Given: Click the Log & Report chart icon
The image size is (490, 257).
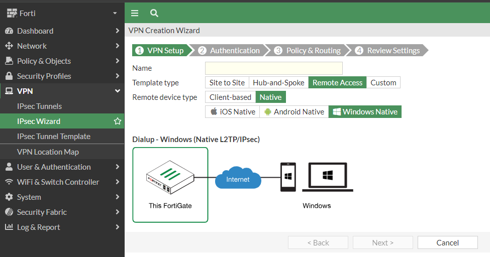Looking at the screenshot, I should click(x=9, y=227).
